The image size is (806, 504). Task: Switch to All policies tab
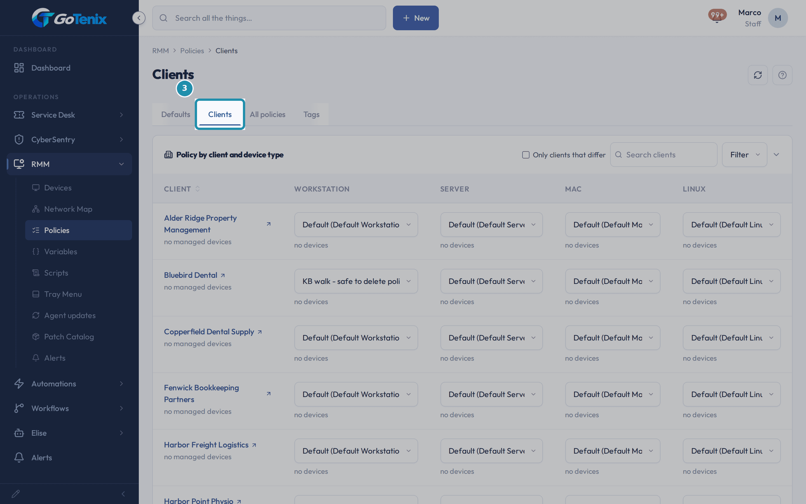268,114
